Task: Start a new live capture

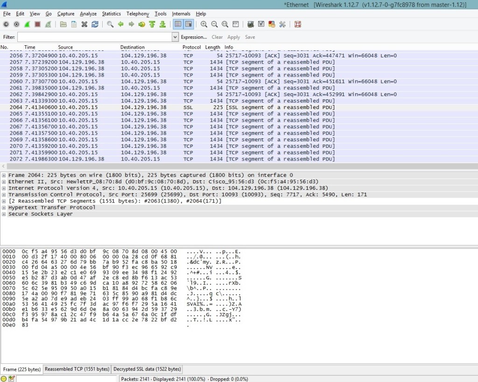Action: point(26,24)
